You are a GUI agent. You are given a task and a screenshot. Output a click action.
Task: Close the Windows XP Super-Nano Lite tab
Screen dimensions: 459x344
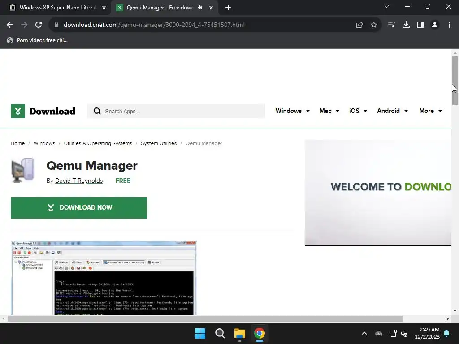point(104,8)
